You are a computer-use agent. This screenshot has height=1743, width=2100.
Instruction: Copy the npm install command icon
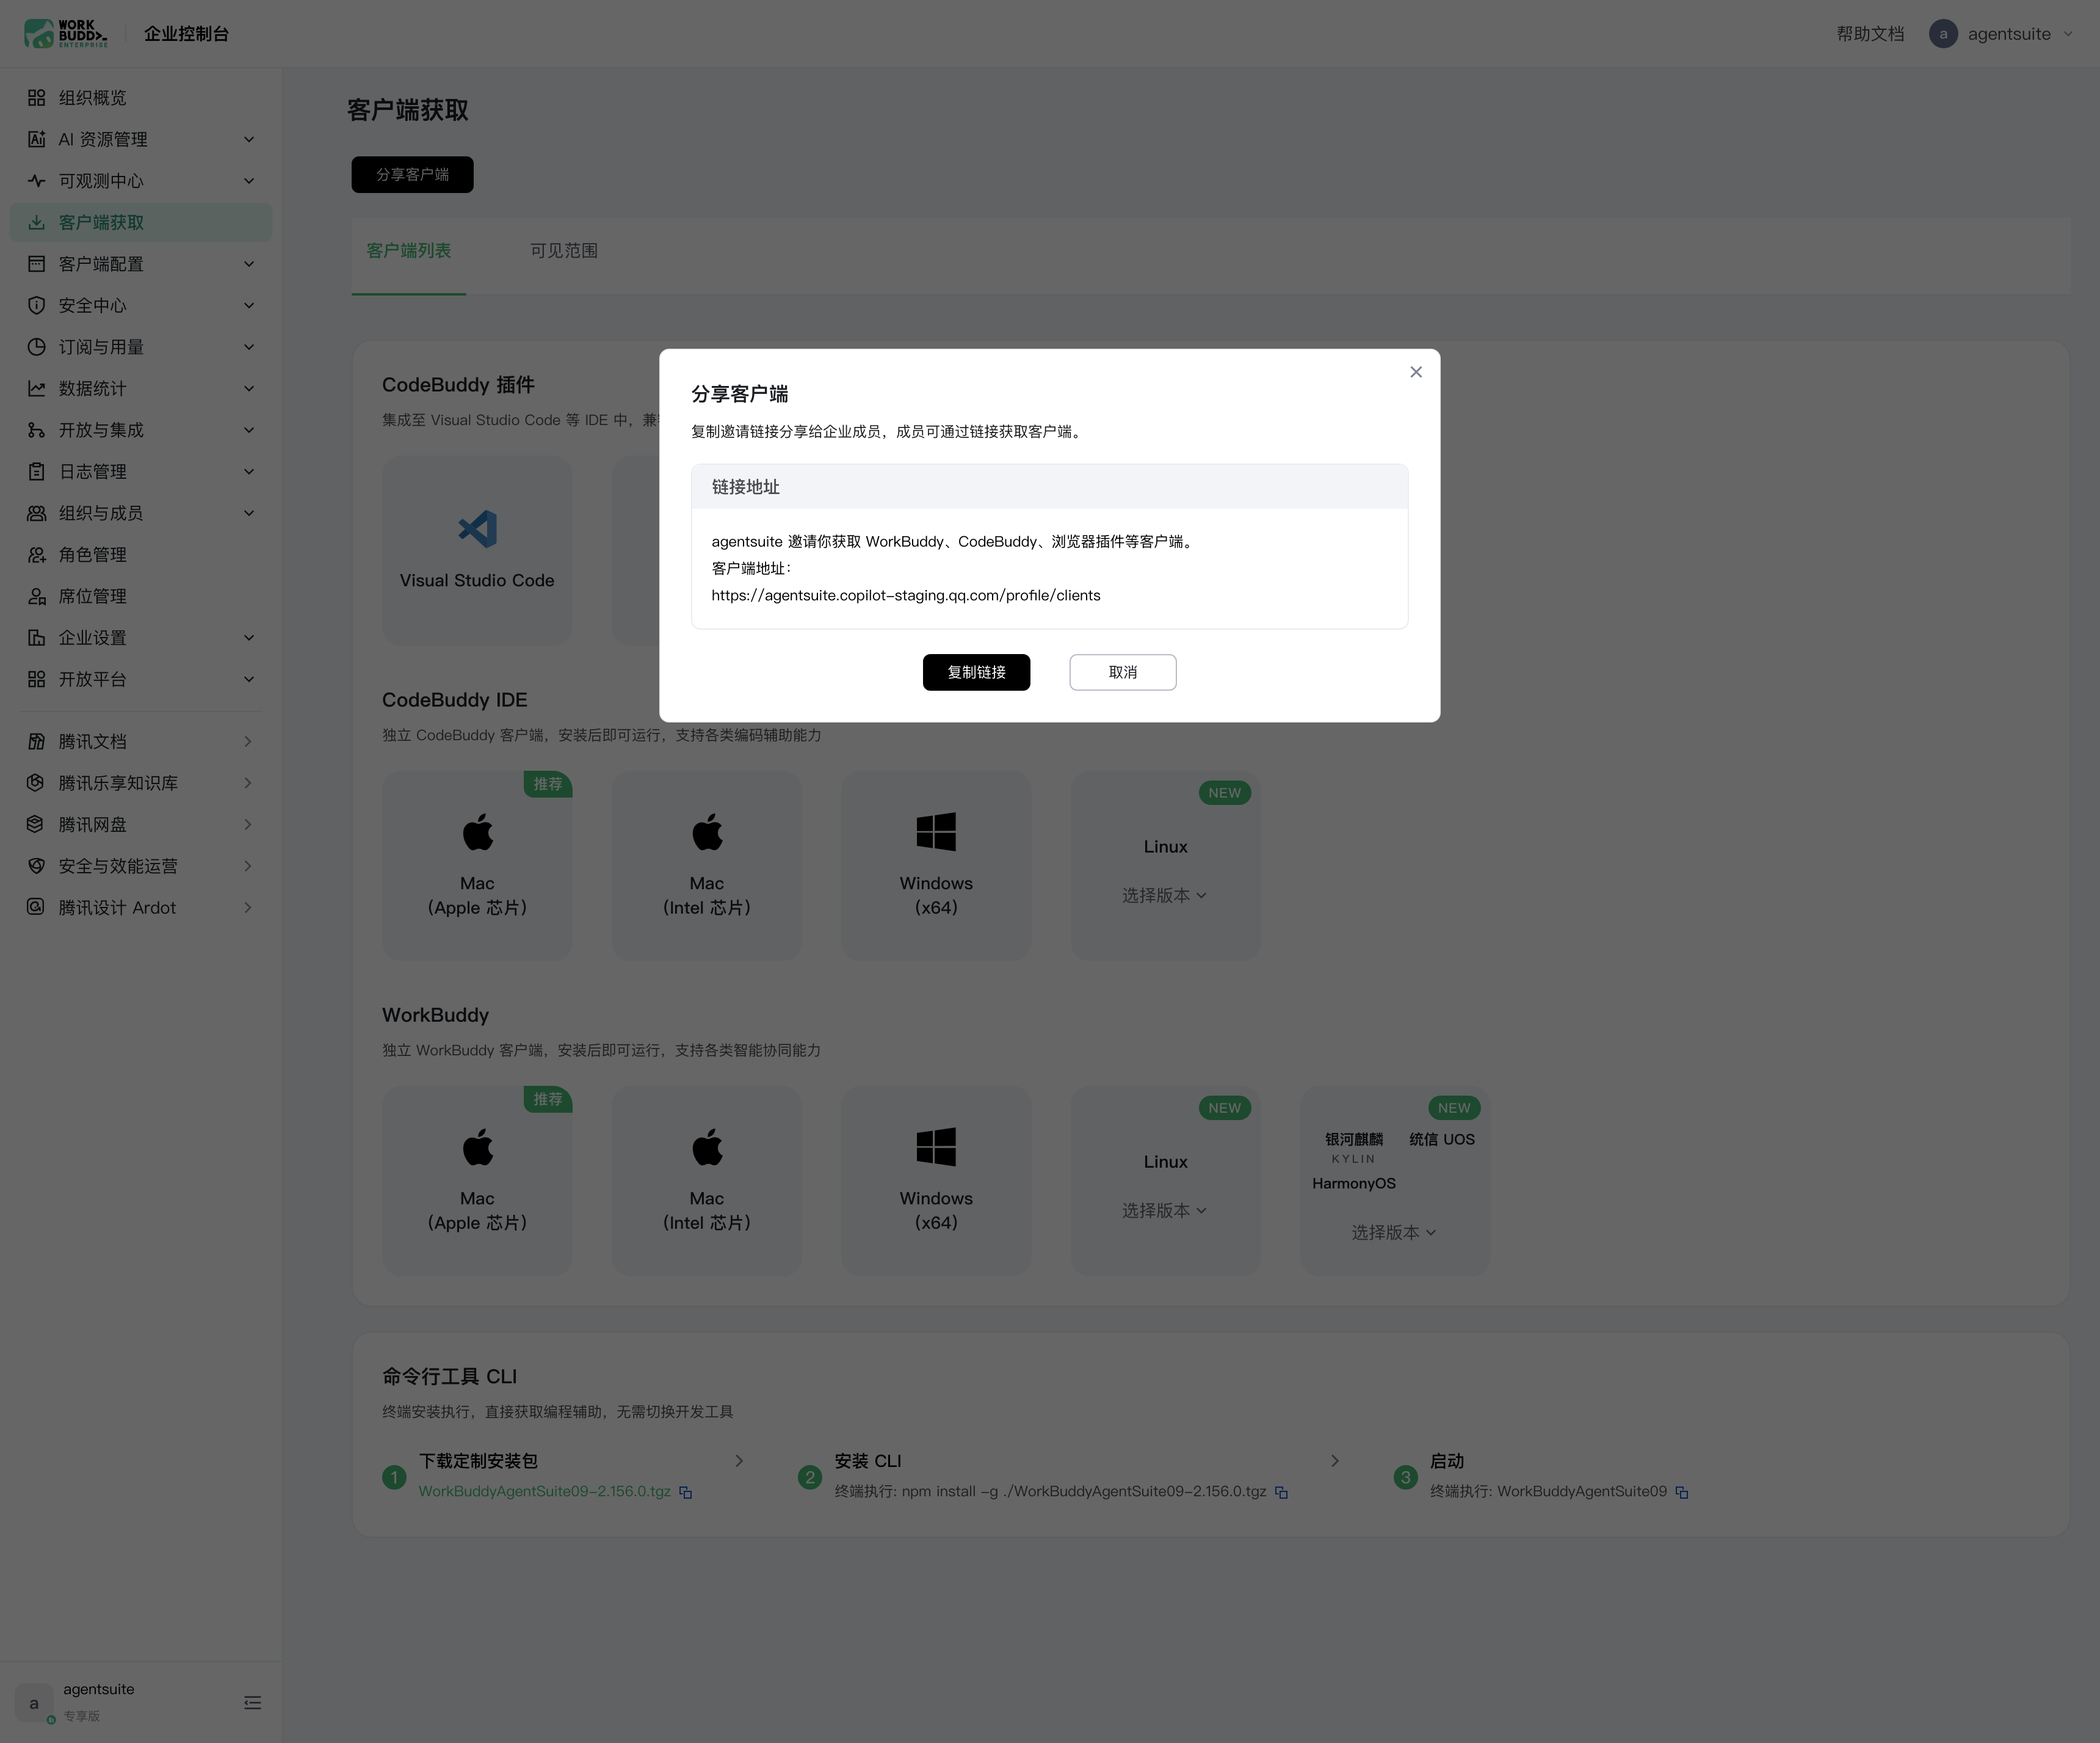click(1281, 1492)
